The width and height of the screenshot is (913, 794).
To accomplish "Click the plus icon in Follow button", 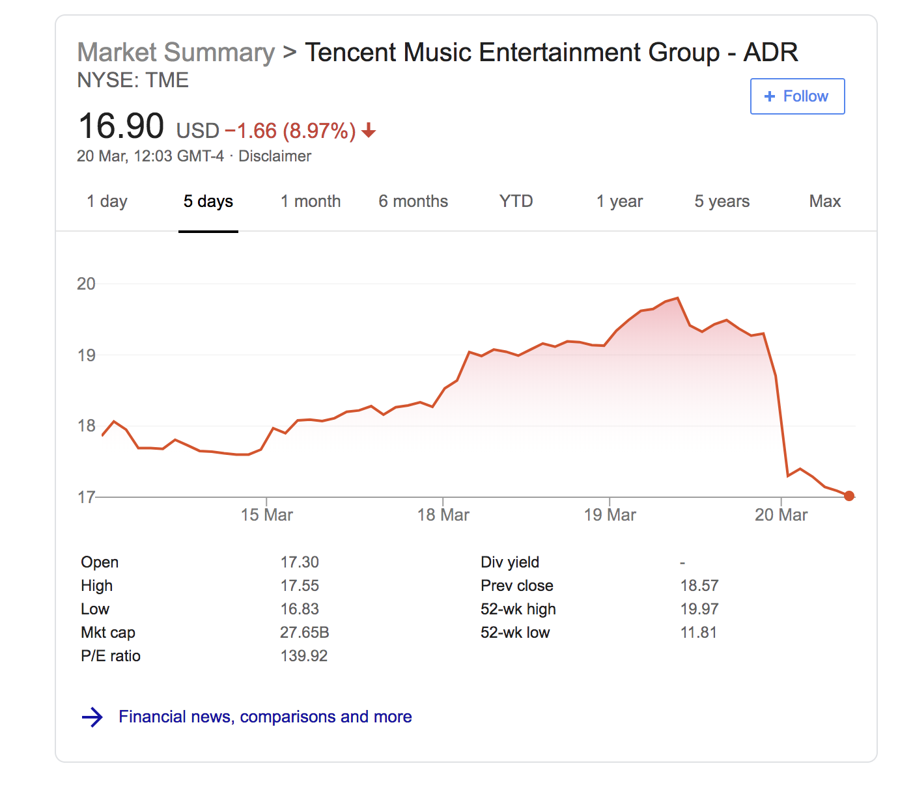I will coord(770,96).
